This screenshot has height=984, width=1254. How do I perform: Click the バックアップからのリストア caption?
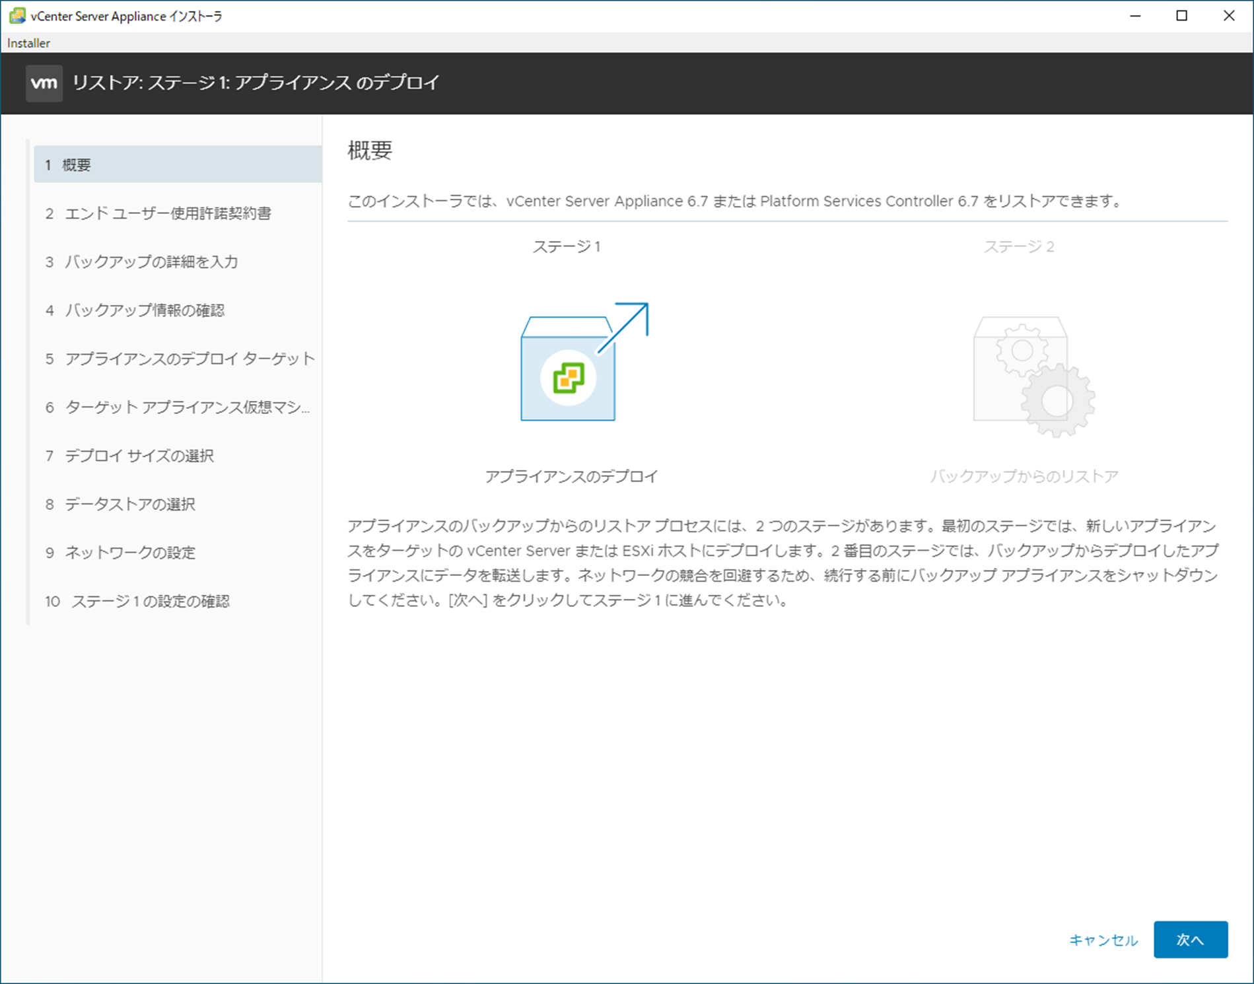(1024, 476)
